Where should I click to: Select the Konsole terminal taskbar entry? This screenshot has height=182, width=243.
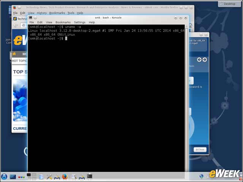90,176
